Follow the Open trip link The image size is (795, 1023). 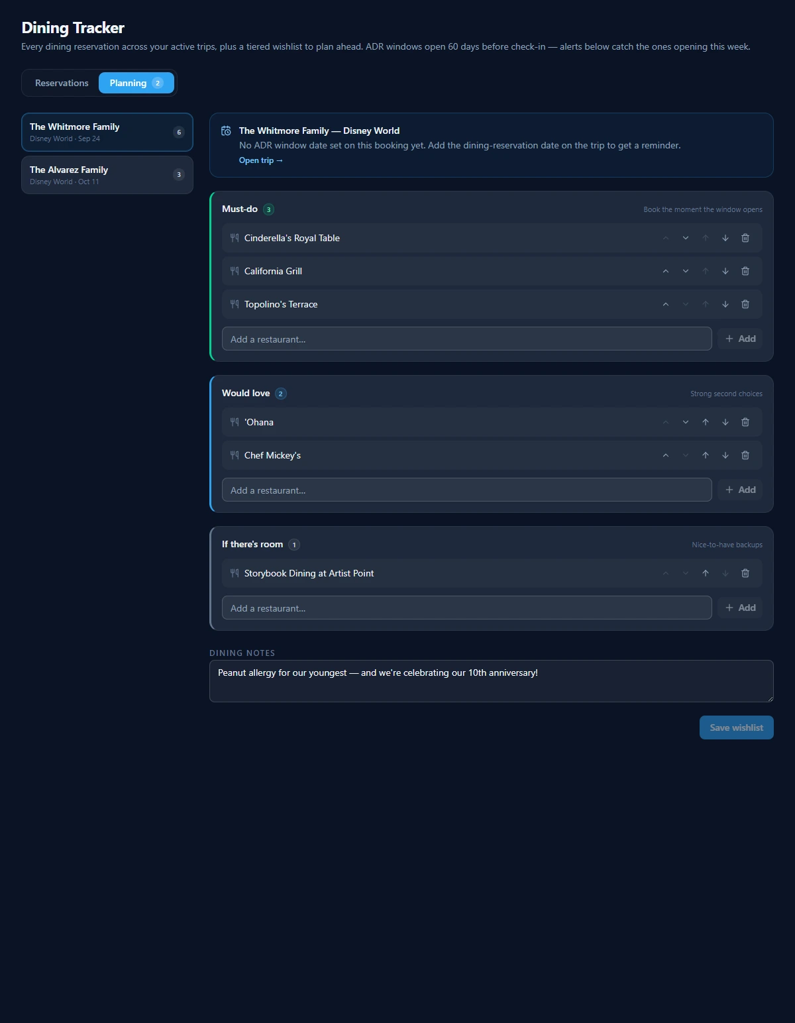(261, 160)
